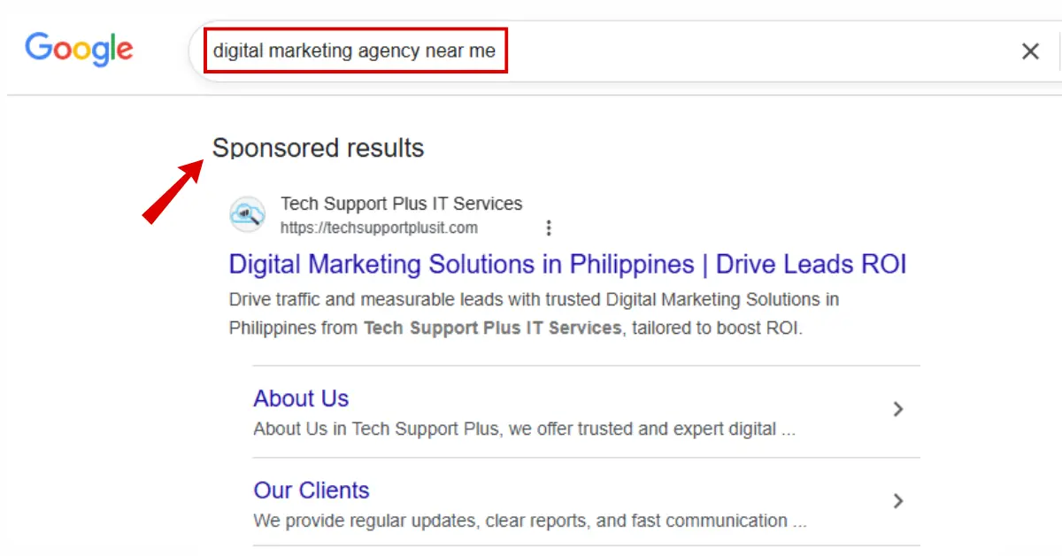Click the ad description snippet text

(531, 299)
